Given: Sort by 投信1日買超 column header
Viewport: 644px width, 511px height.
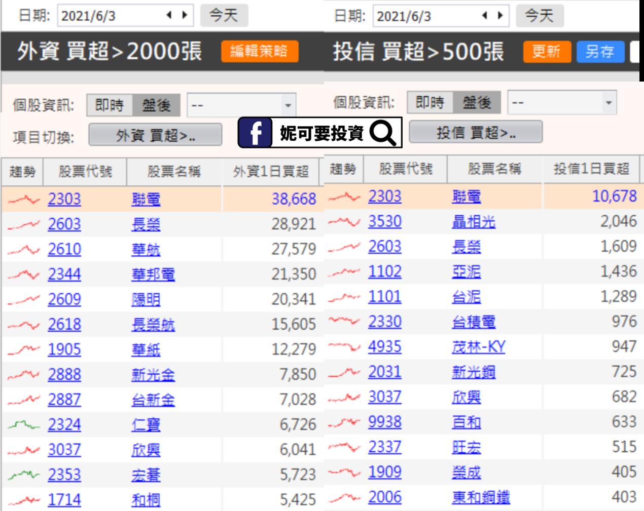Looking at the screenshot, I should click(591, 169).
